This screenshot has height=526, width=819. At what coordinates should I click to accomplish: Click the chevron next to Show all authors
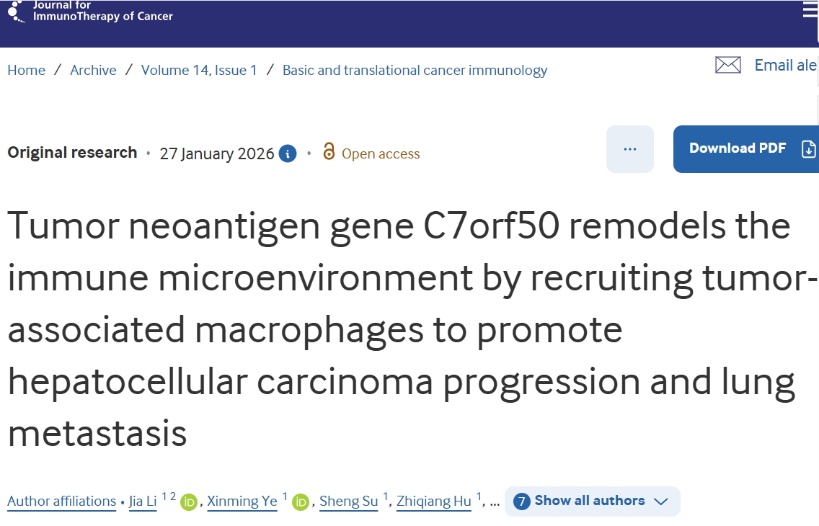pyautogui.click(x=660, y=502)
